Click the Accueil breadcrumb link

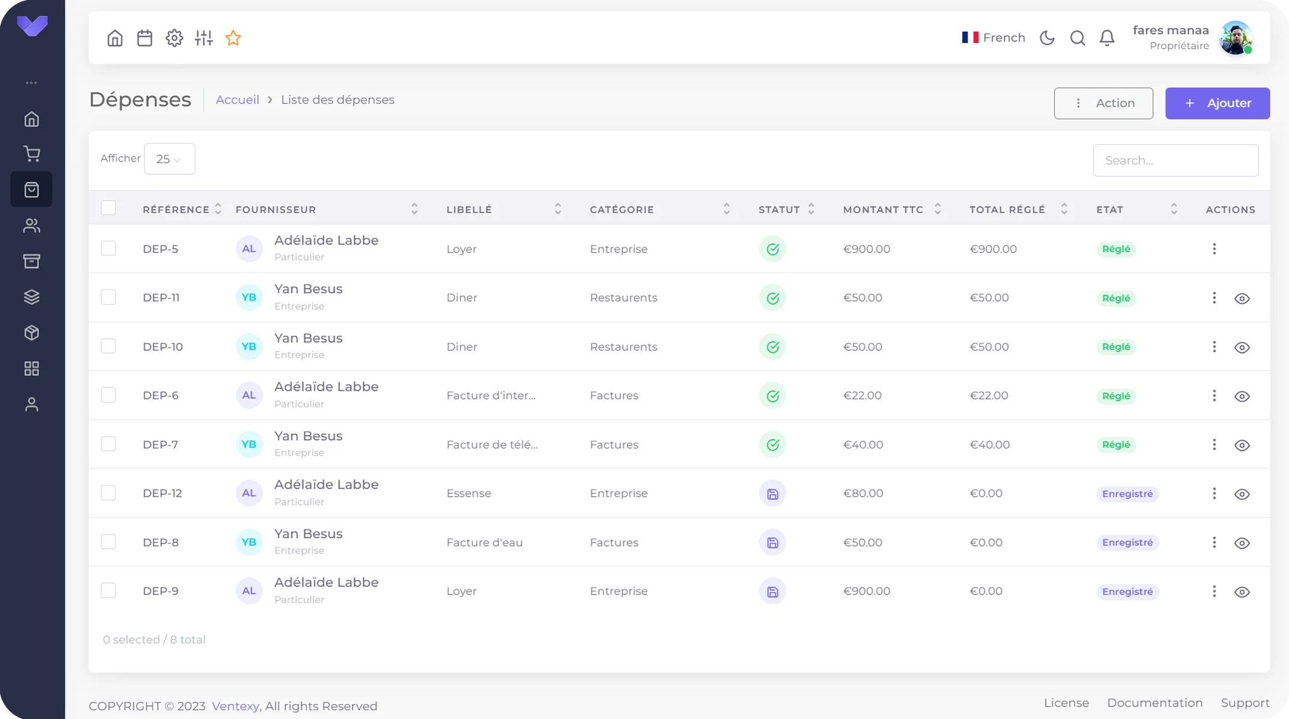pyautogui.click(x=237, y=100)
